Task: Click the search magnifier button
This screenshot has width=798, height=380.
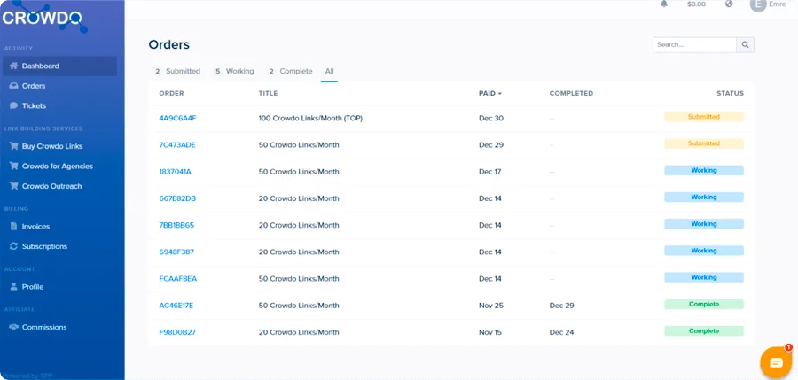Action: (746, 44)
